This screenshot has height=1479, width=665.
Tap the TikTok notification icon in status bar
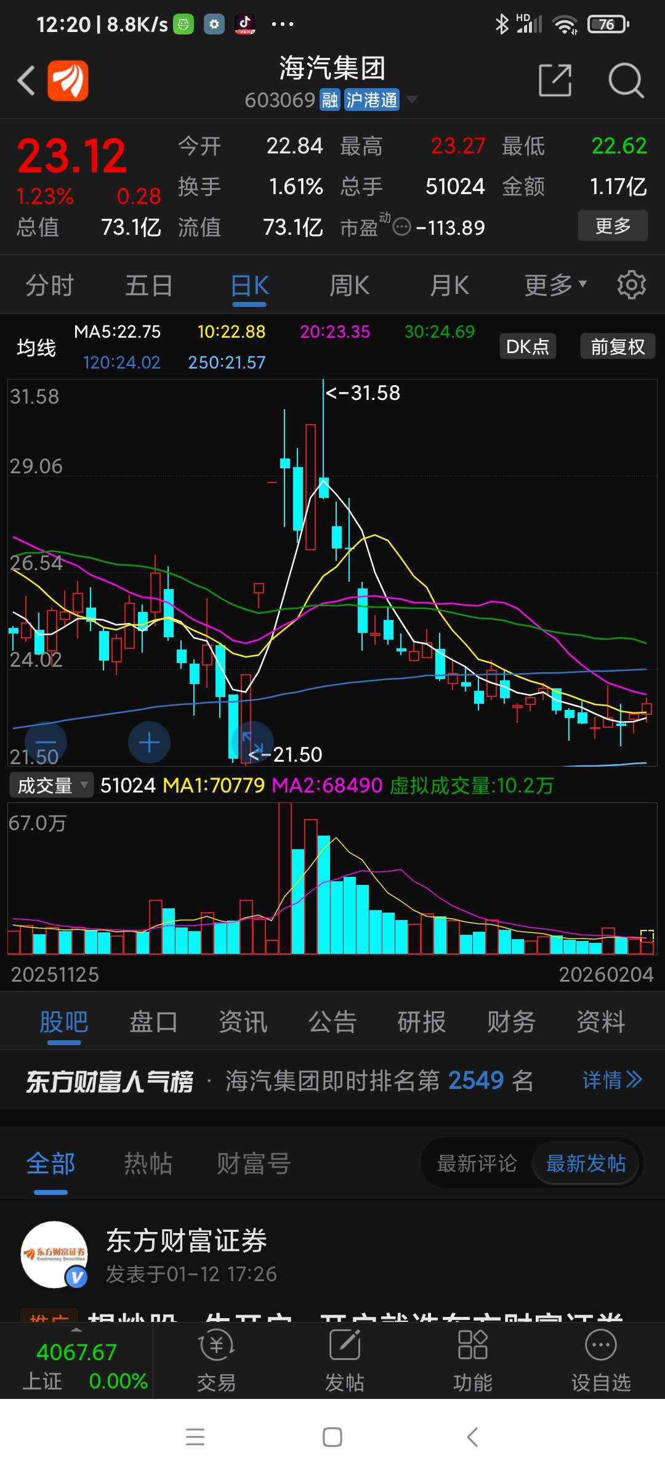point(245,24)
